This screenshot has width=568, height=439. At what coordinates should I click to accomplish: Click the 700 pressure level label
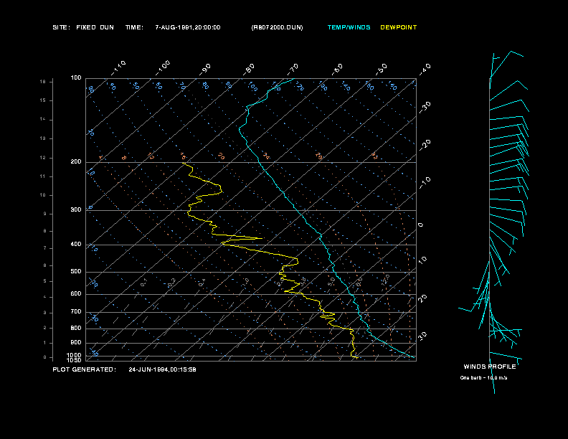pyautogui.click(x=76, y=311)
